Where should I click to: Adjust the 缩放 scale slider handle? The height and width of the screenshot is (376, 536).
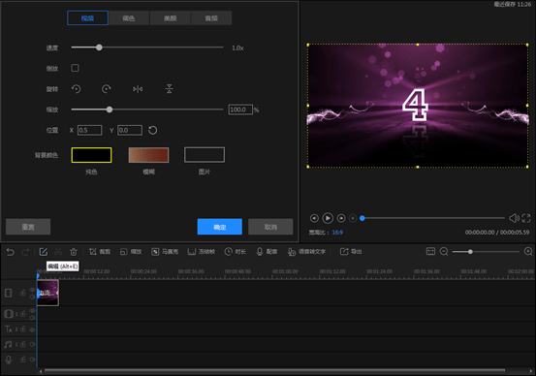pyautogui.click(x=110, y=110)
